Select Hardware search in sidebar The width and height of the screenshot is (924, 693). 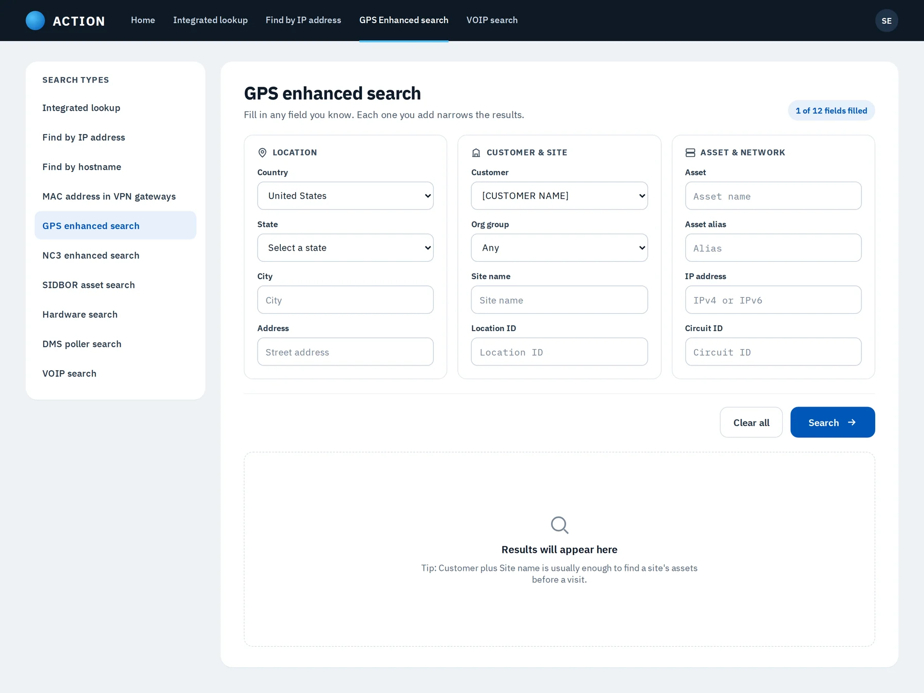[115, 314]
